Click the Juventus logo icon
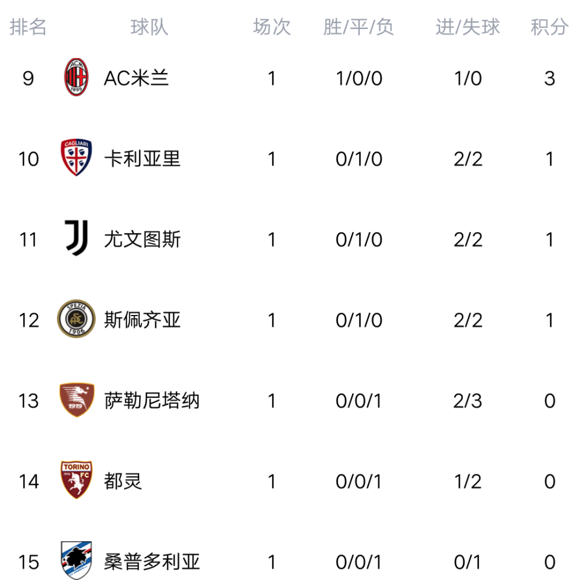 tap(76, 238)
